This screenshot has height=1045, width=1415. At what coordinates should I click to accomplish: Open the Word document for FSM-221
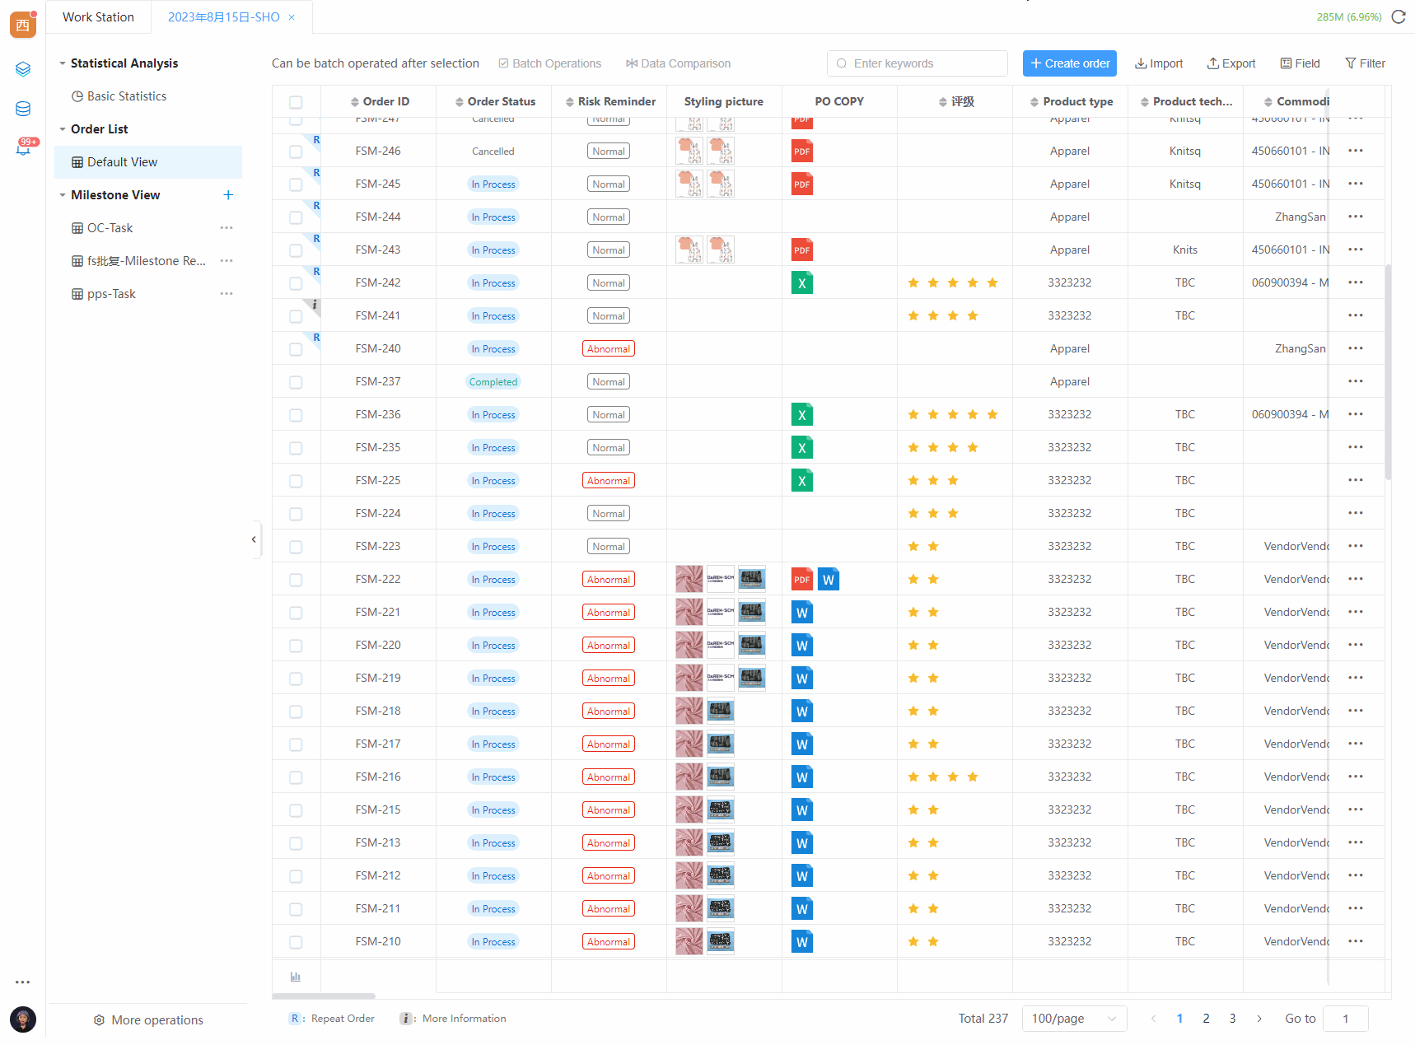[x=801, y=613]
